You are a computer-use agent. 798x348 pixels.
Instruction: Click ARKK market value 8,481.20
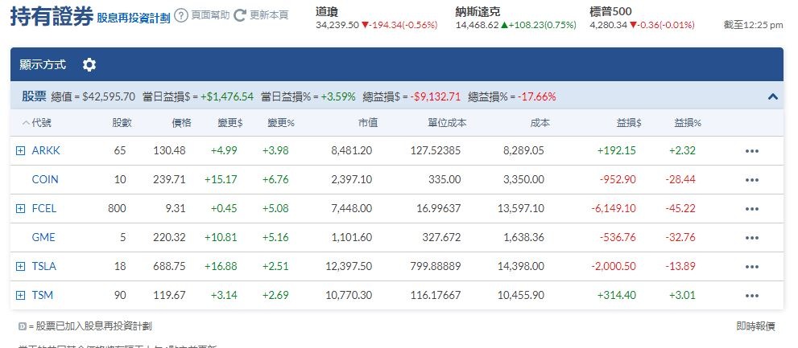click(352, 150)
